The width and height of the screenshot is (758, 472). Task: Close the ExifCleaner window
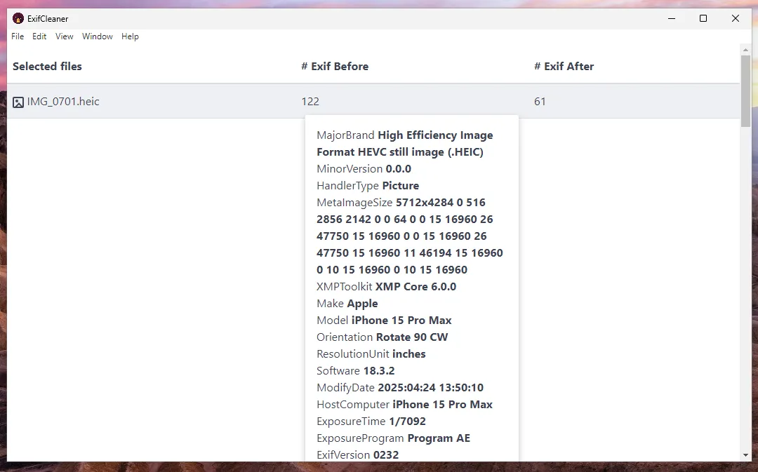tap(736, 18)
